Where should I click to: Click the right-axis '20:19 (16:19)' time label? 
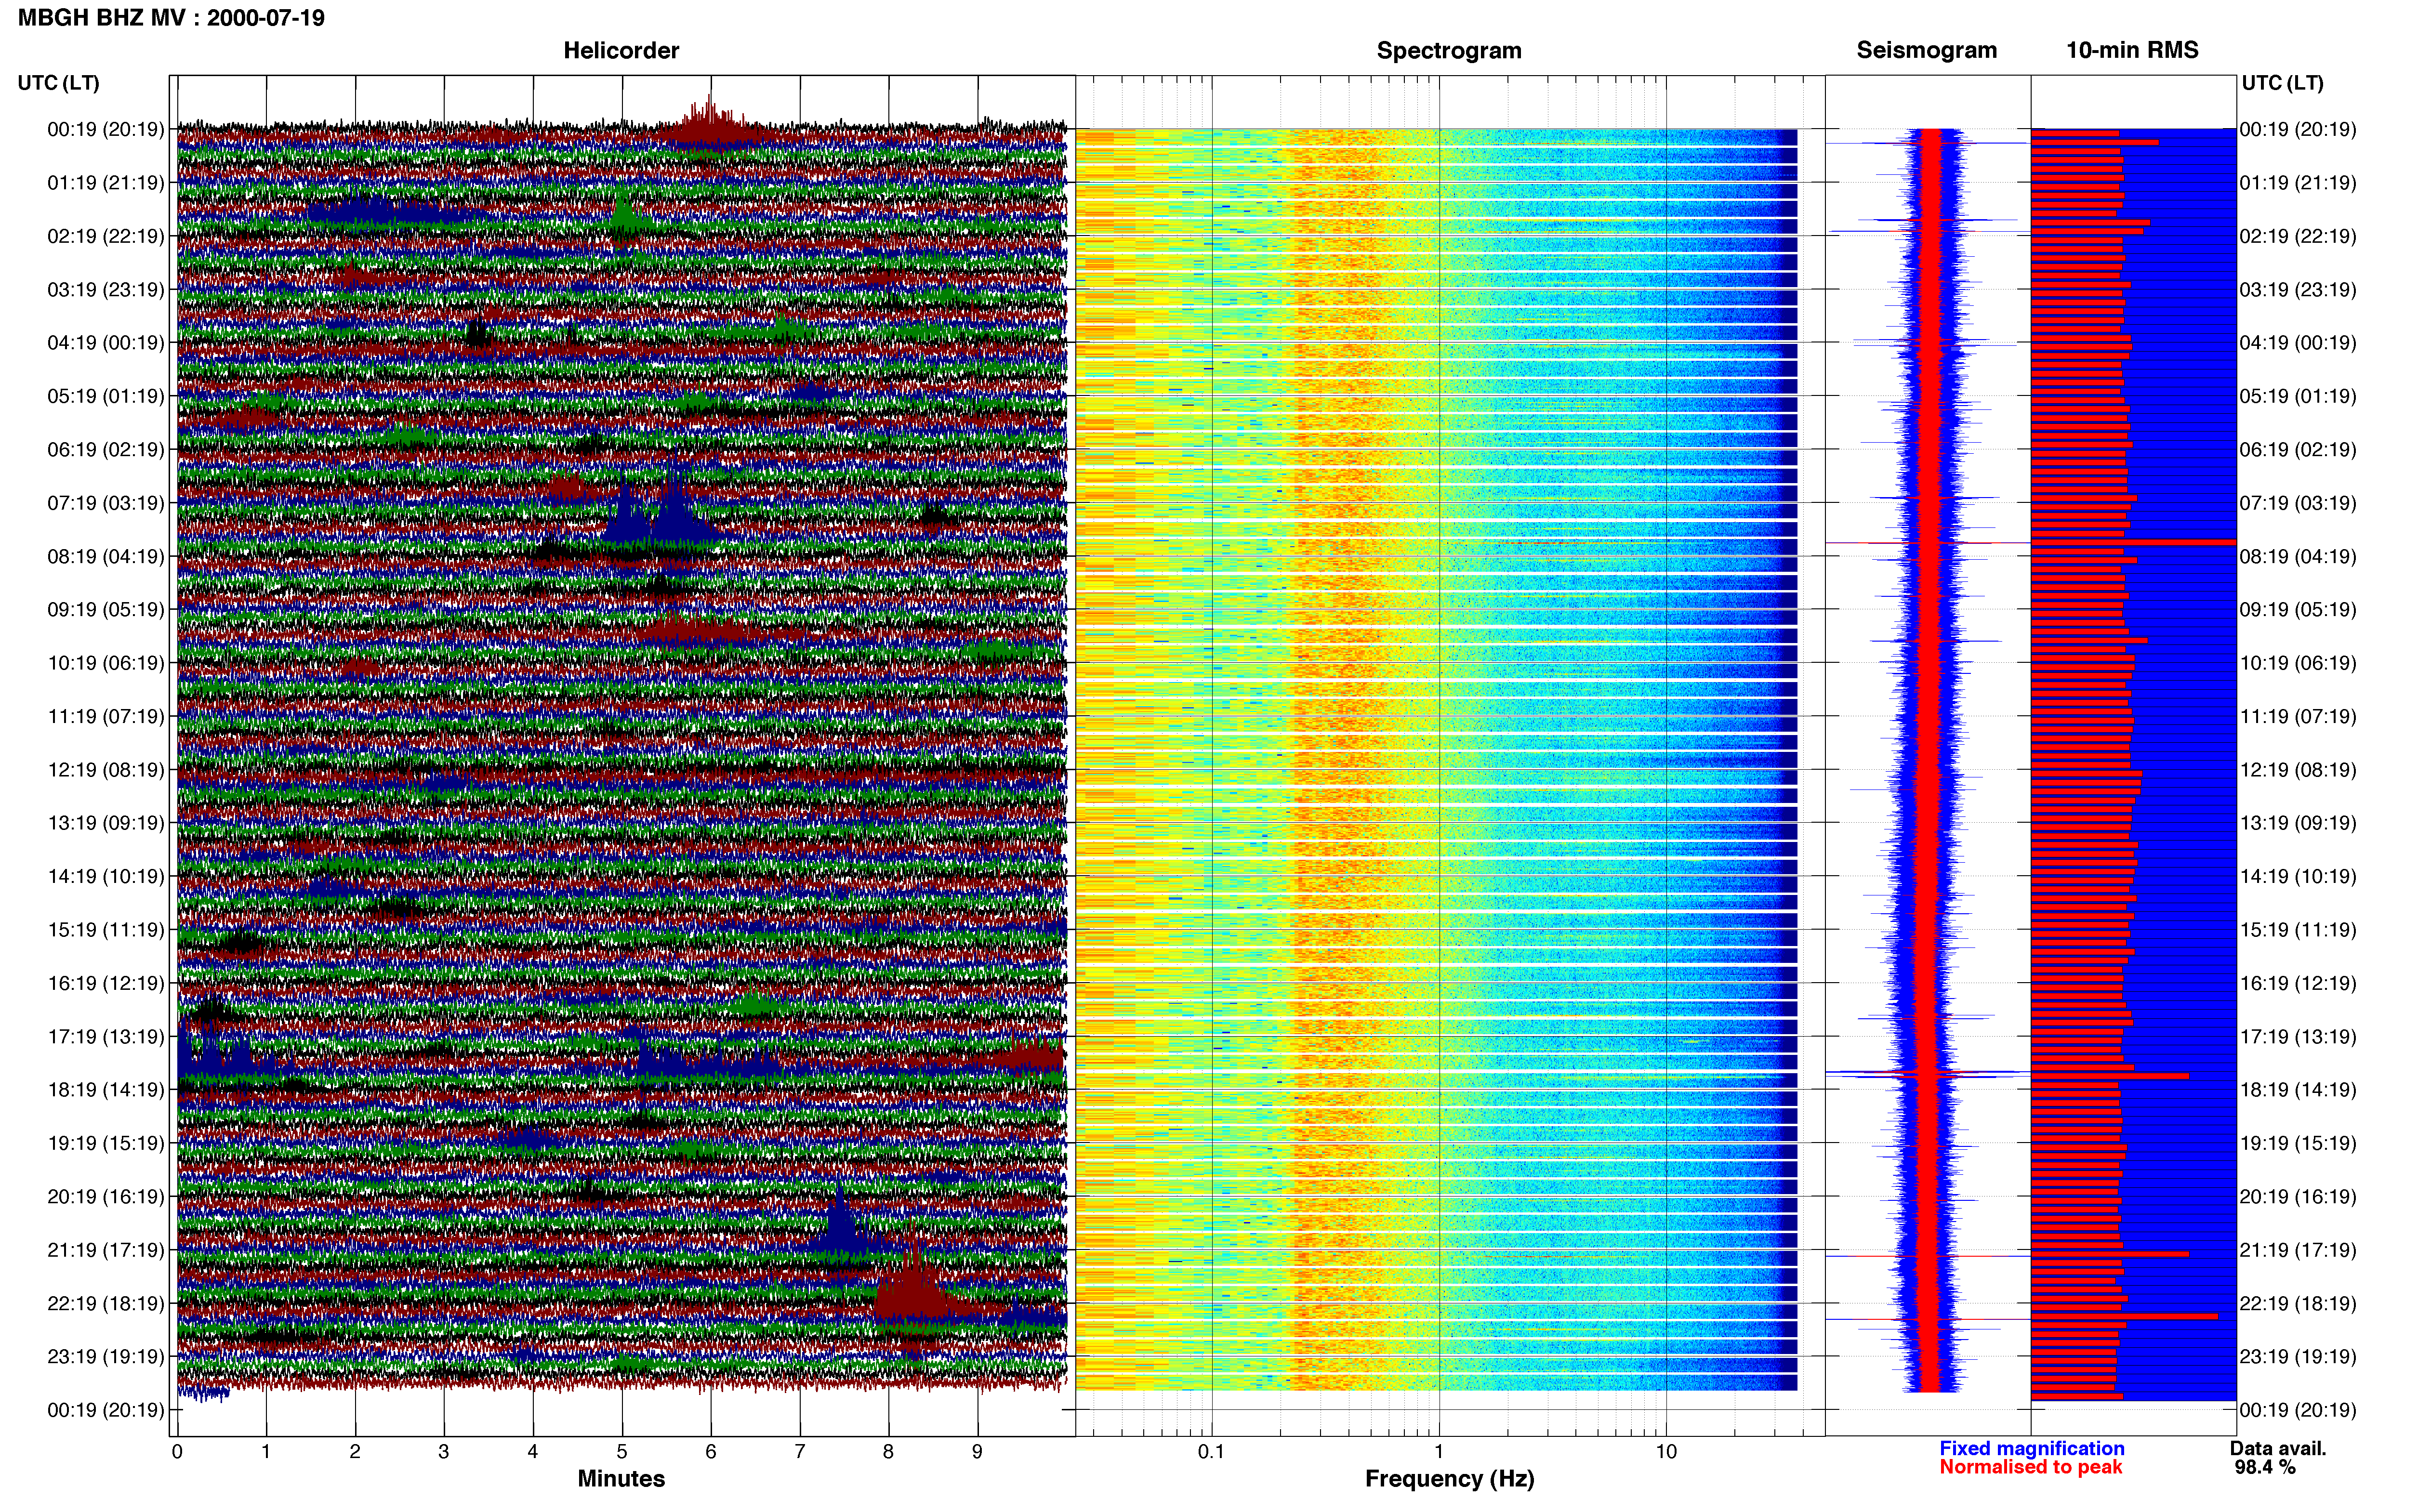point(2298,1197)
